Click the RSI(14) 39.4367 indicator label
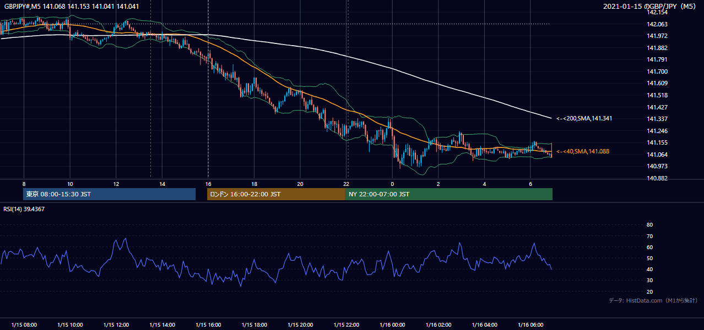 (24, 209)
